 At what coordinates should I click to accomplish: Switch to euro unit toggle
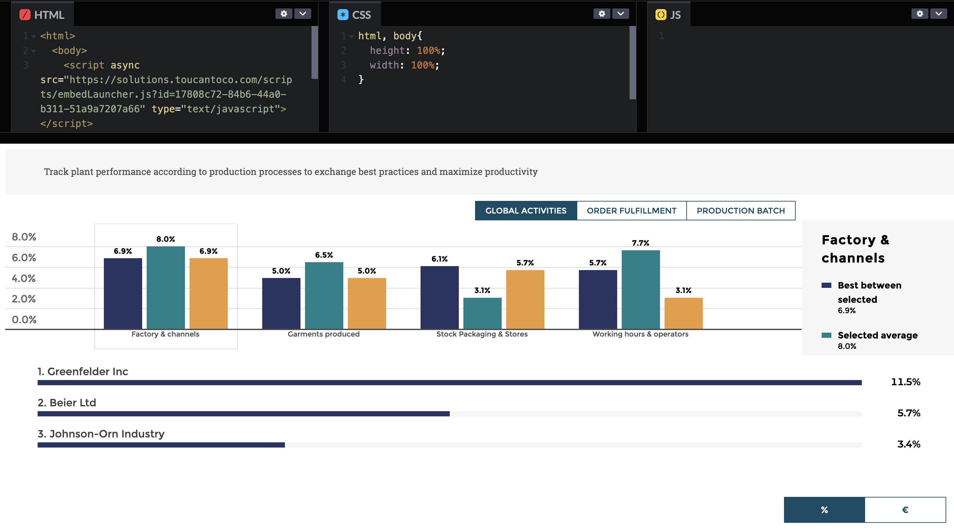[x=905, y=510]
